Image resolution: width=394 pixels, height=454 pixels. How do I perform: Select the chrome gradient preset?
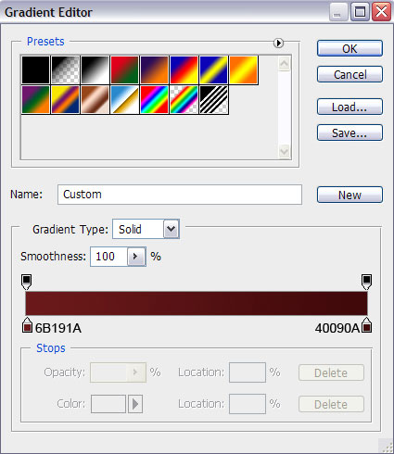click(124, 99)
